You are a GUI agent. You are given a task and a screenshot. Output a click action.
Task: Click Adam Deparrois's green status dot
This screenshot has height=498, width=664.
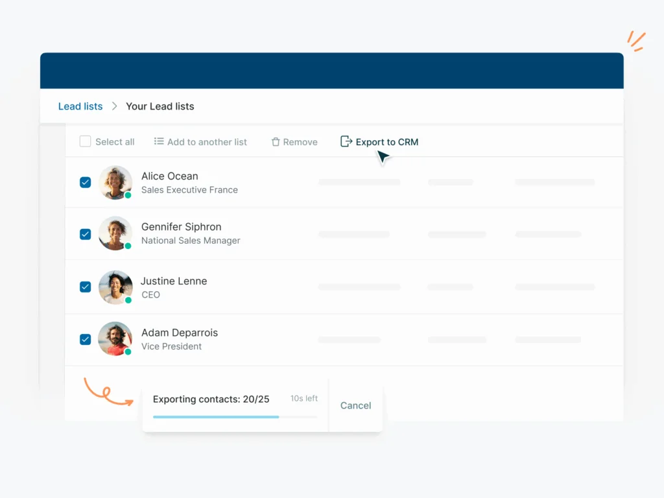(x=128, y=351)
